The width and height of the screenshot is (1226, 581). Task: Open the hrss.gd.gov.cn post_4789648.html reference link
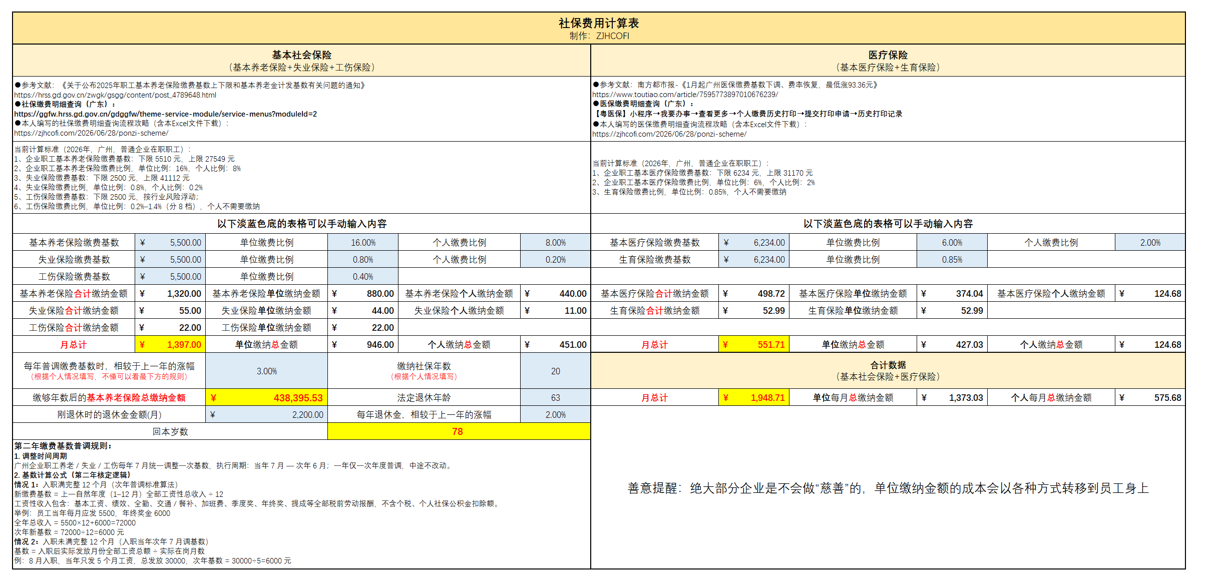115,95
